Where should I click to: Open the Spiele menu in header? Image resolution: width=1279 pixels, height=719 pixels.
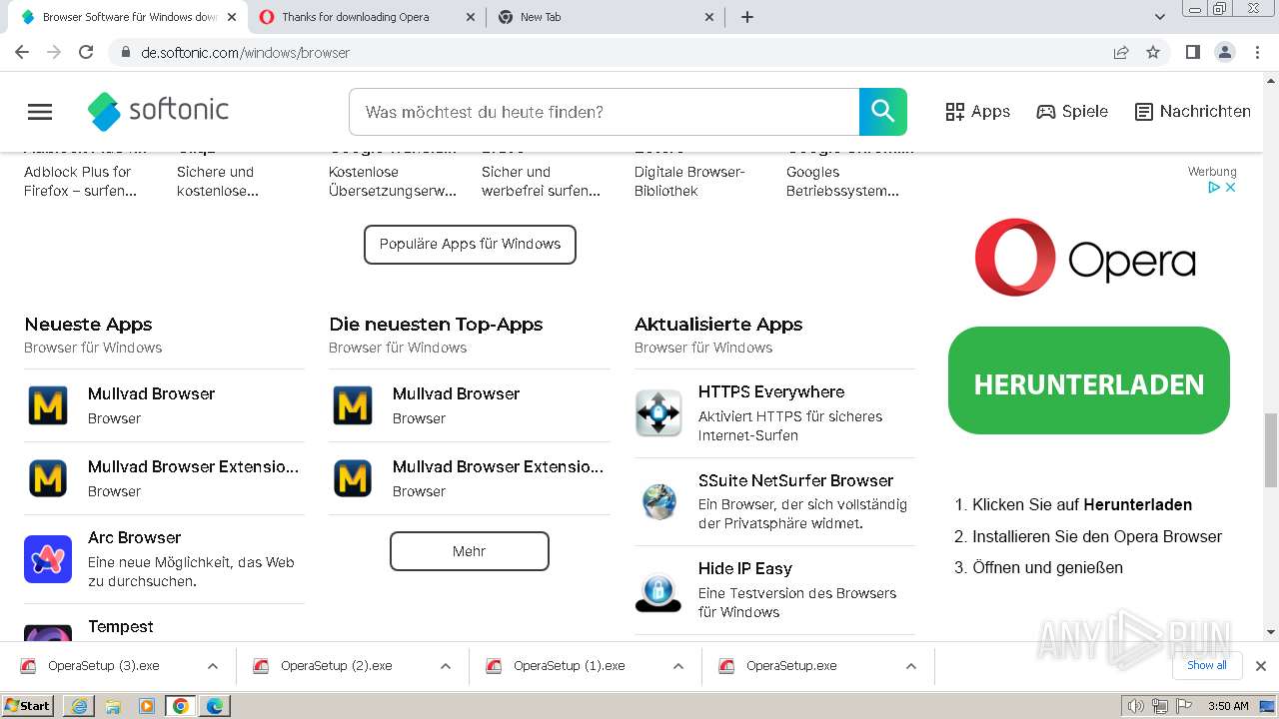[1072, 112]
